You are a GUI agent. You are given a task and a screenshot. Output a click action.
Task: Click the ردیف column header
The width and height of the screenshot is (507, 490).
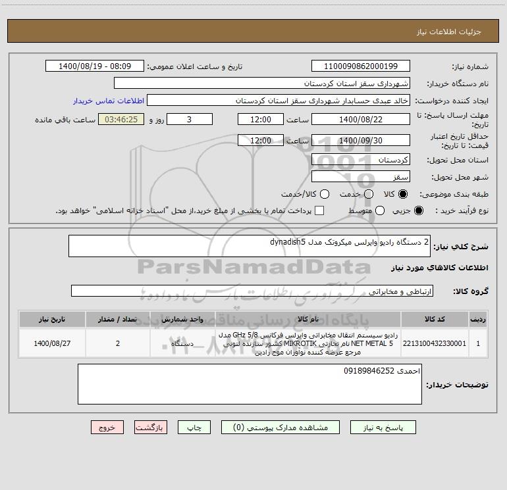478,319
